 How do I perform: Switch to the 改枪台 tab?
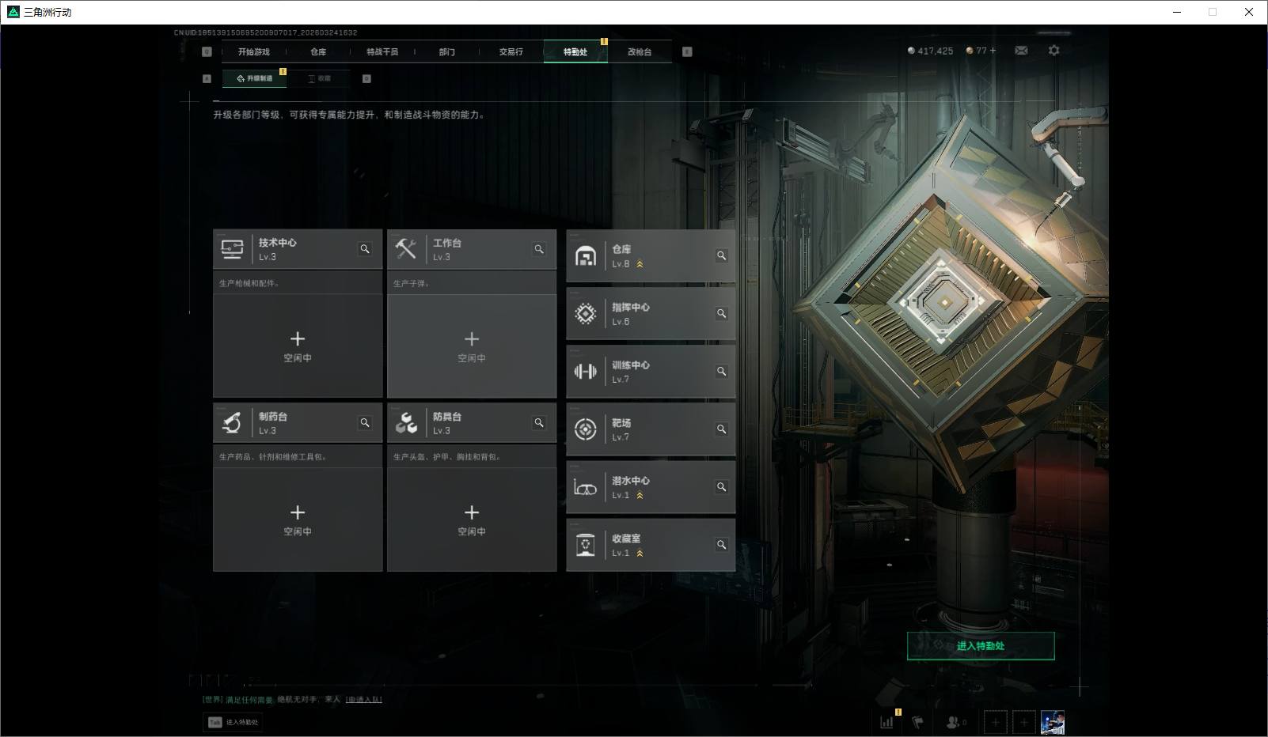click(x=640, y=52)
